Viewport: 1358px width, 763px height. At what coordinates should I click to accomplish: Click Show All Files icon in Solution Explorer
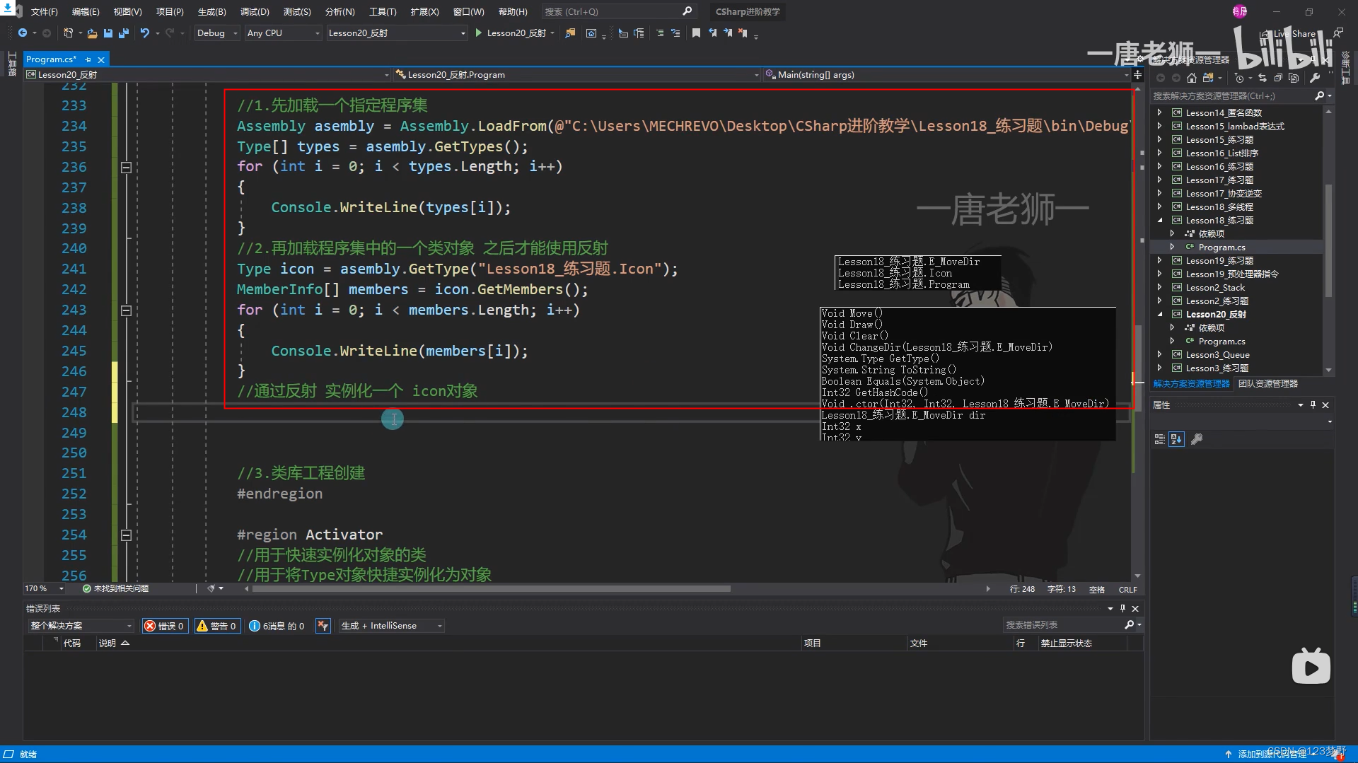click(x=1294, y=78)
